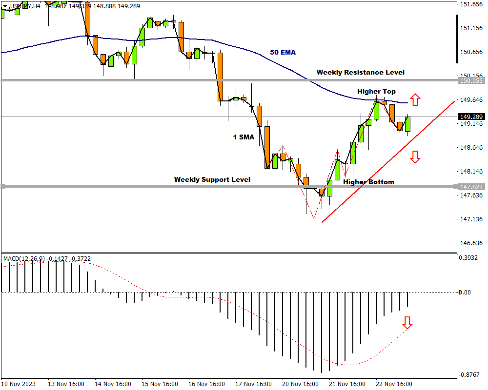This screenshot has height=390, width=488.
Task: Click the 147.822 support price tag
Action: point(470,187)
